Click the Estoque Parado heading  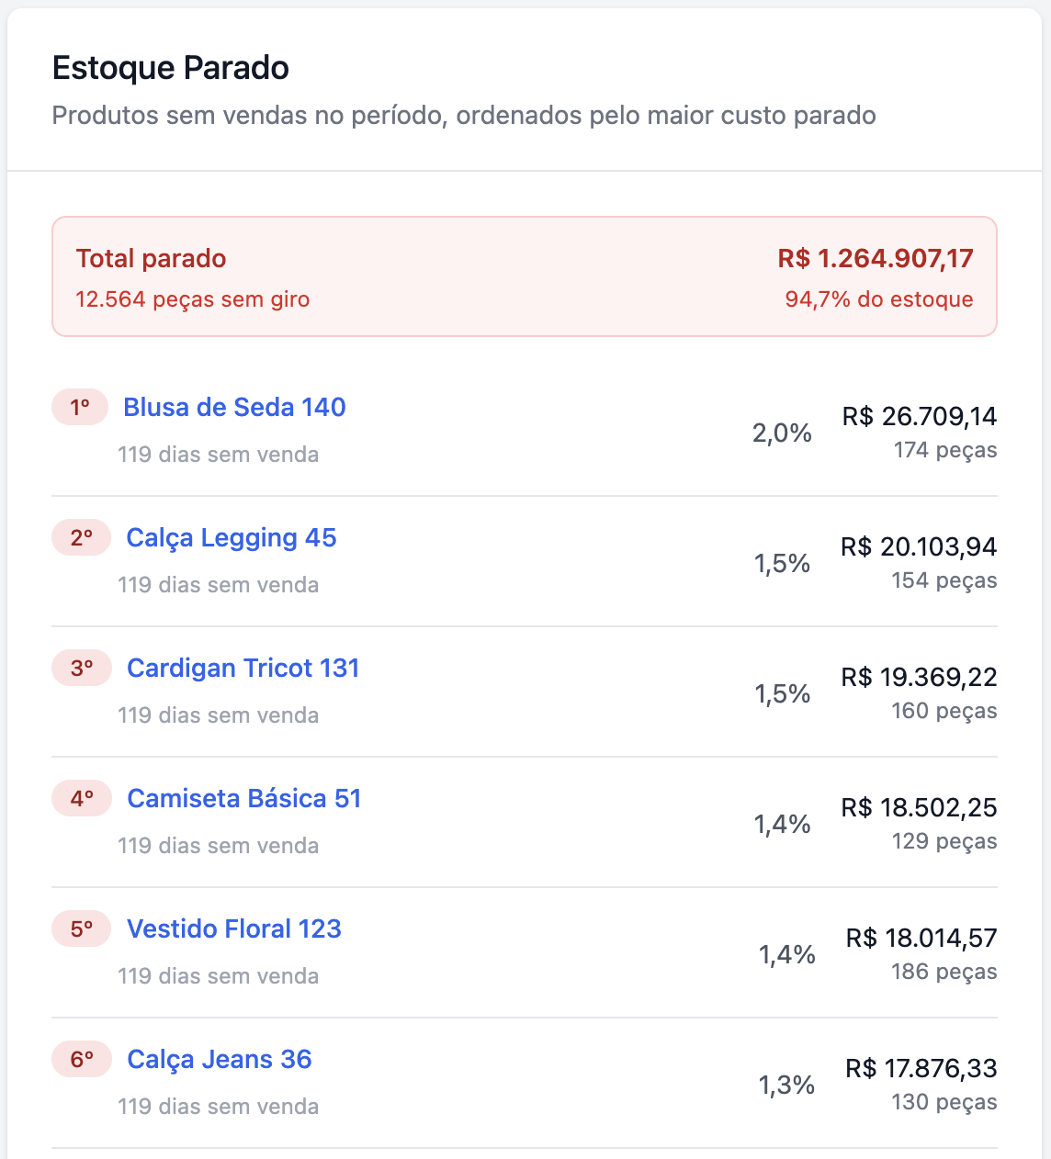tap(171, 68)
